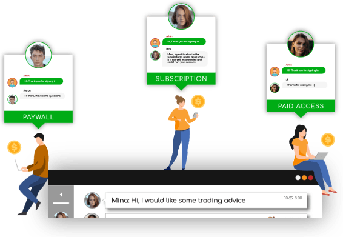Click the stock advice message to Mina in SUBSCRIPTION card
Screen dimensions: 343x237
[x=185, y=59]
